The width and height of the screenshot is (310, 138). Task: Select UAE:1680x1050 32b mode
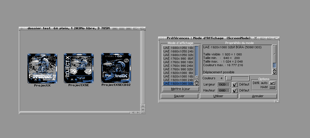[178, 55]
